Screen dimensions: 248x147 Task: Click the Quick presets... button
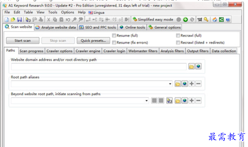(93, 41)
